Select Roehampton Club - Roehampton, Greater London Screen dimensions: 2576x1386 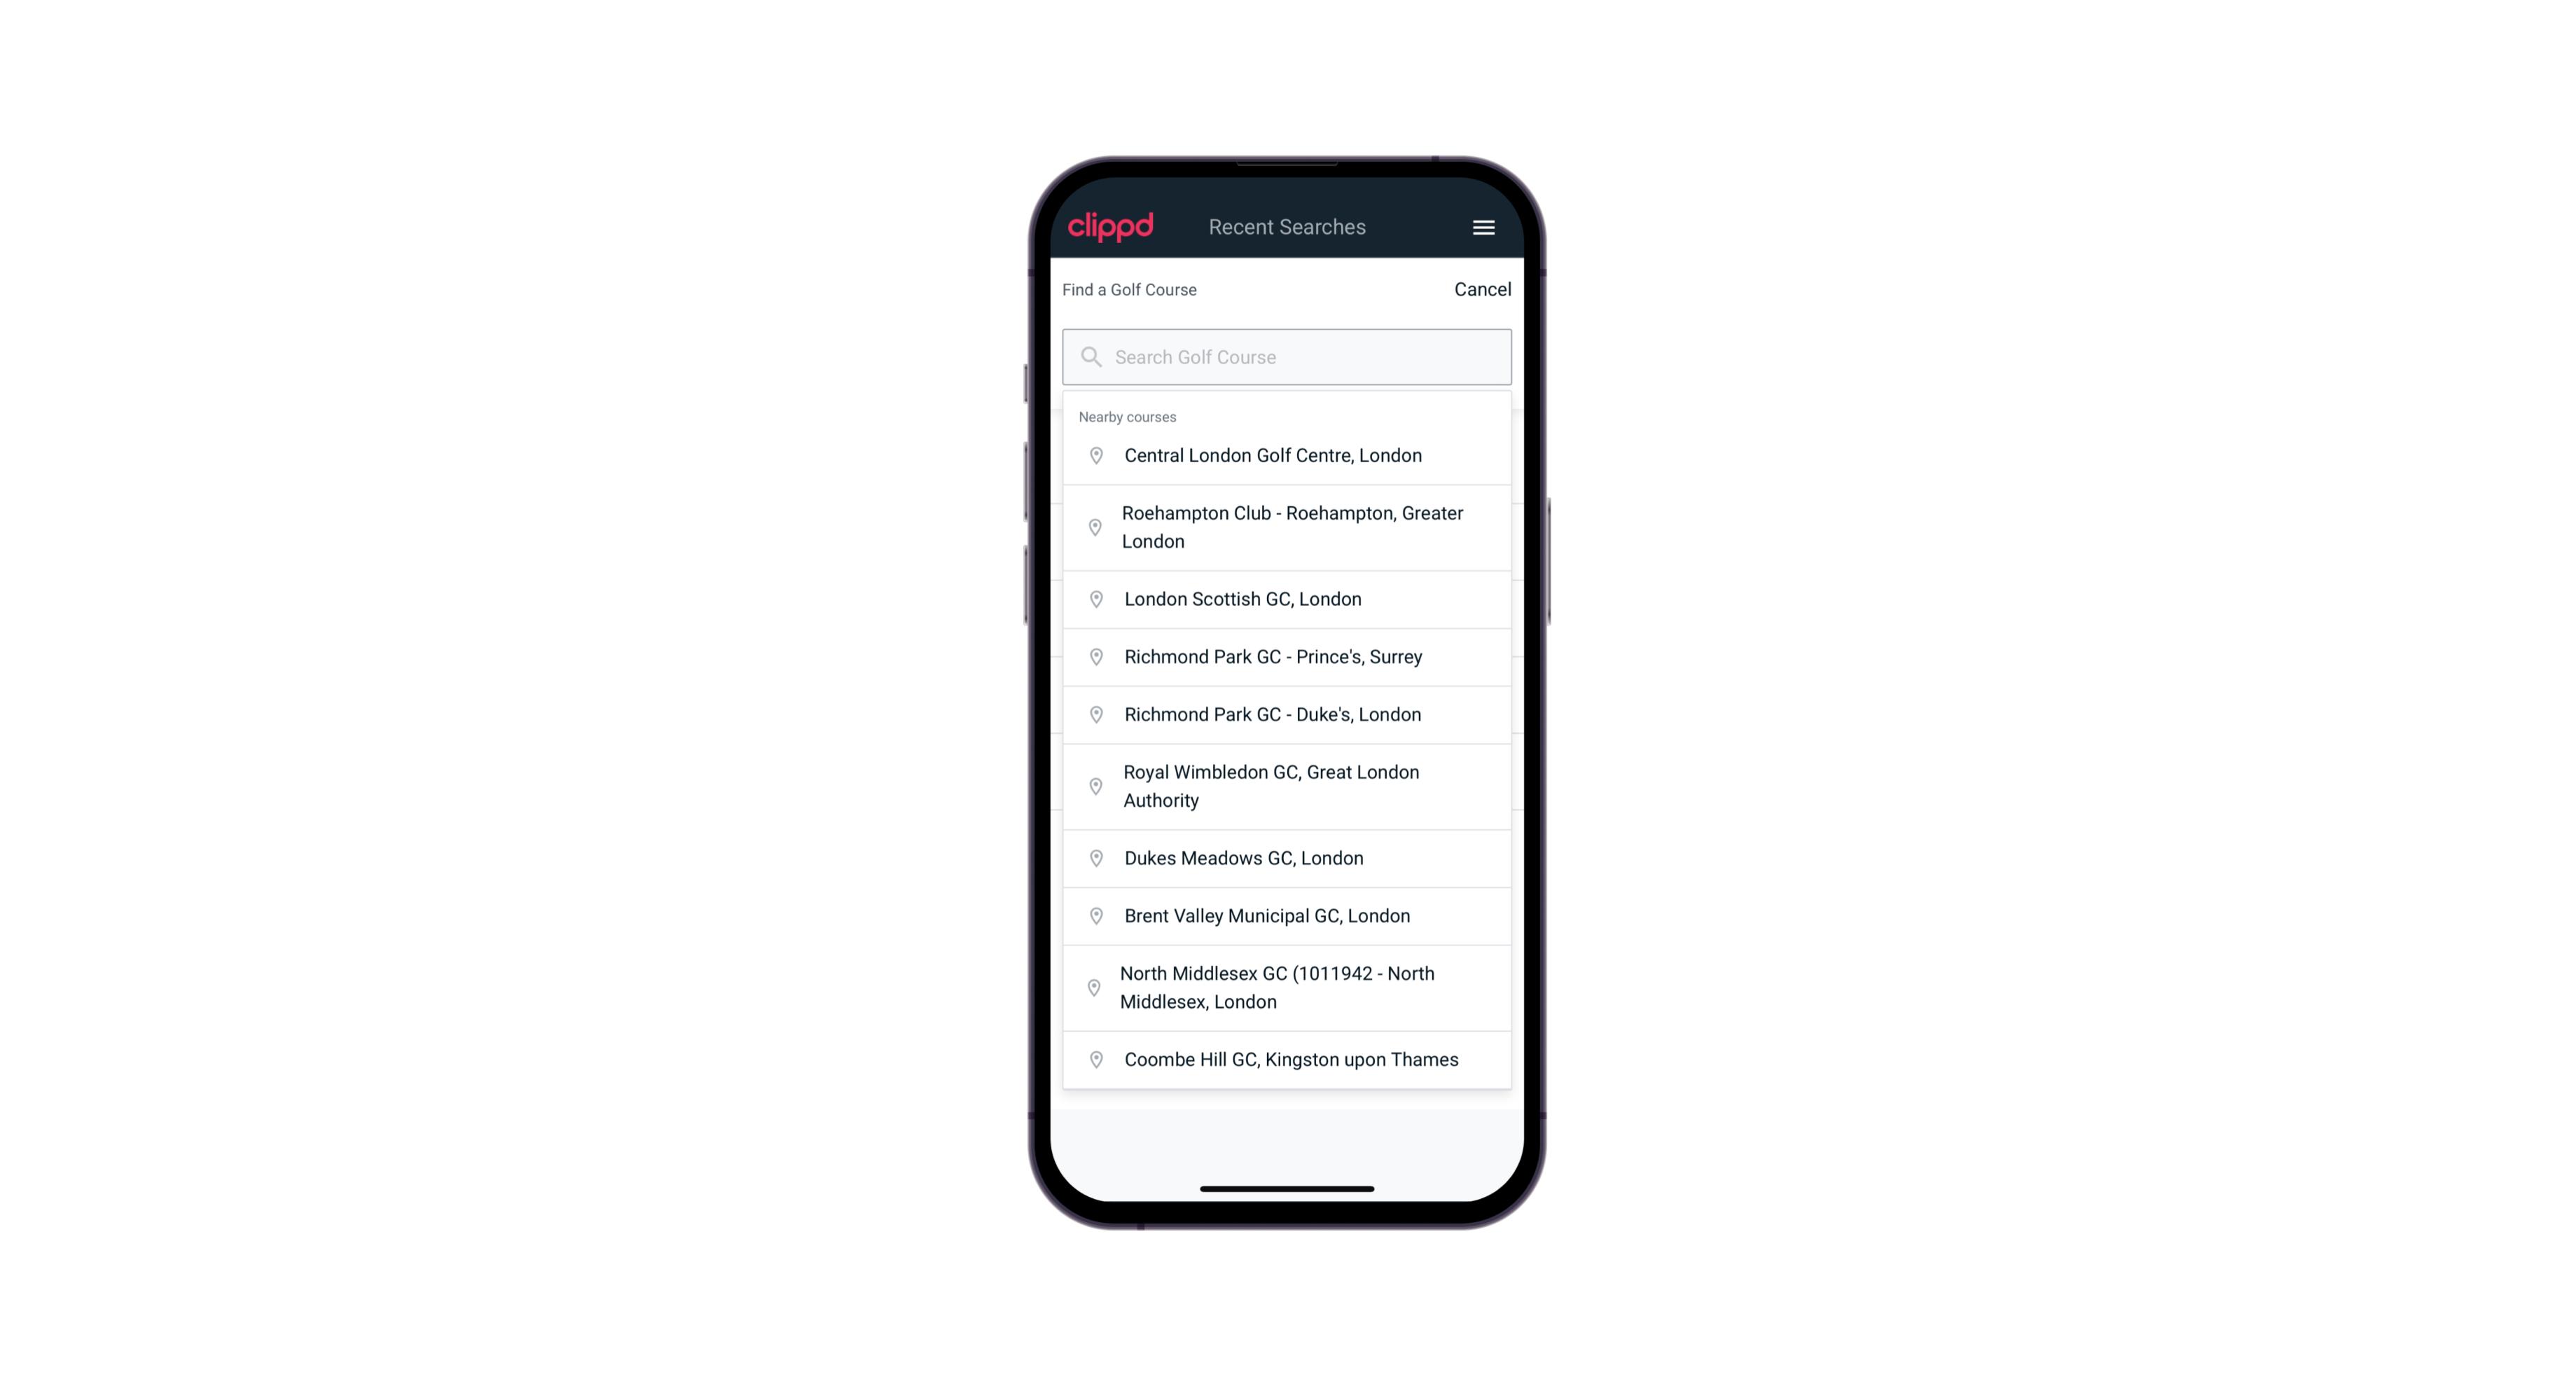point(1288,527)
